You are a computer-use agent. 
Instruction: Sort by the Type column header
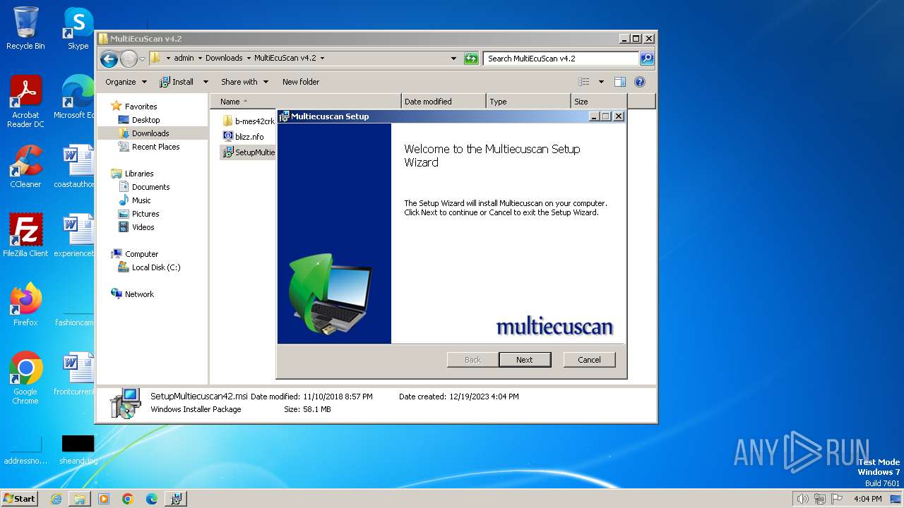[x=528, y=102]
